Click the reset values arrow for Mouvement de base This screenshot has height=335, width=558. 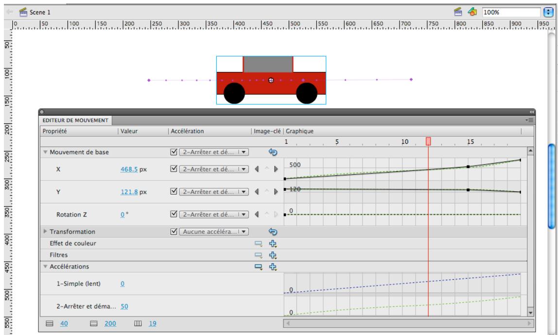[272, 152]
